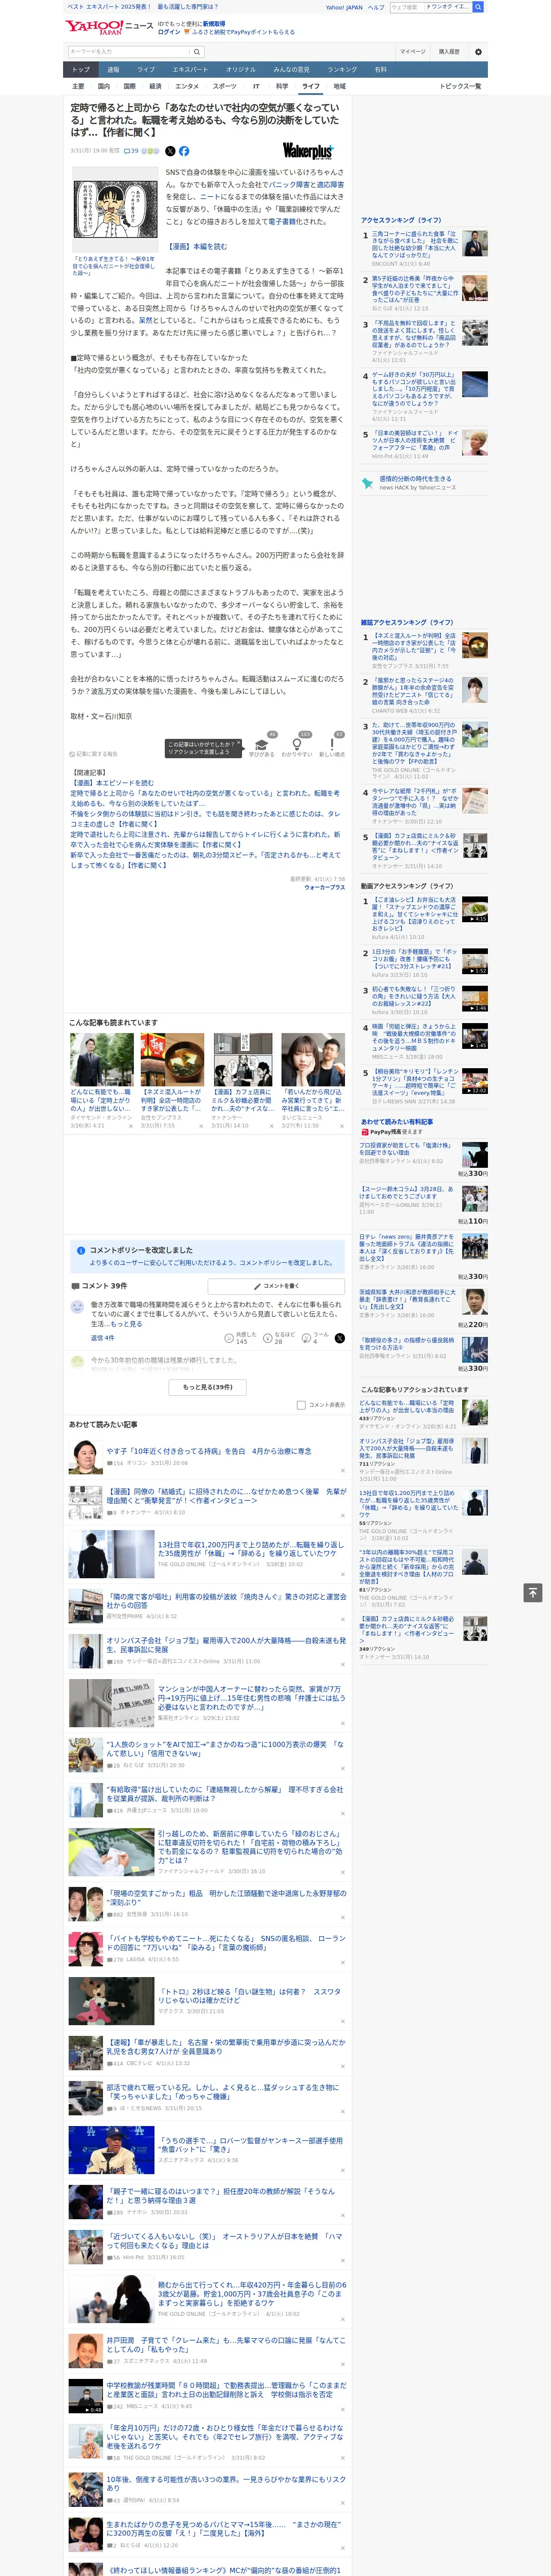This screenshot has width=551, height=2576.
Task: Click first commenter's avatar icon
Action: pos(77,1306)
